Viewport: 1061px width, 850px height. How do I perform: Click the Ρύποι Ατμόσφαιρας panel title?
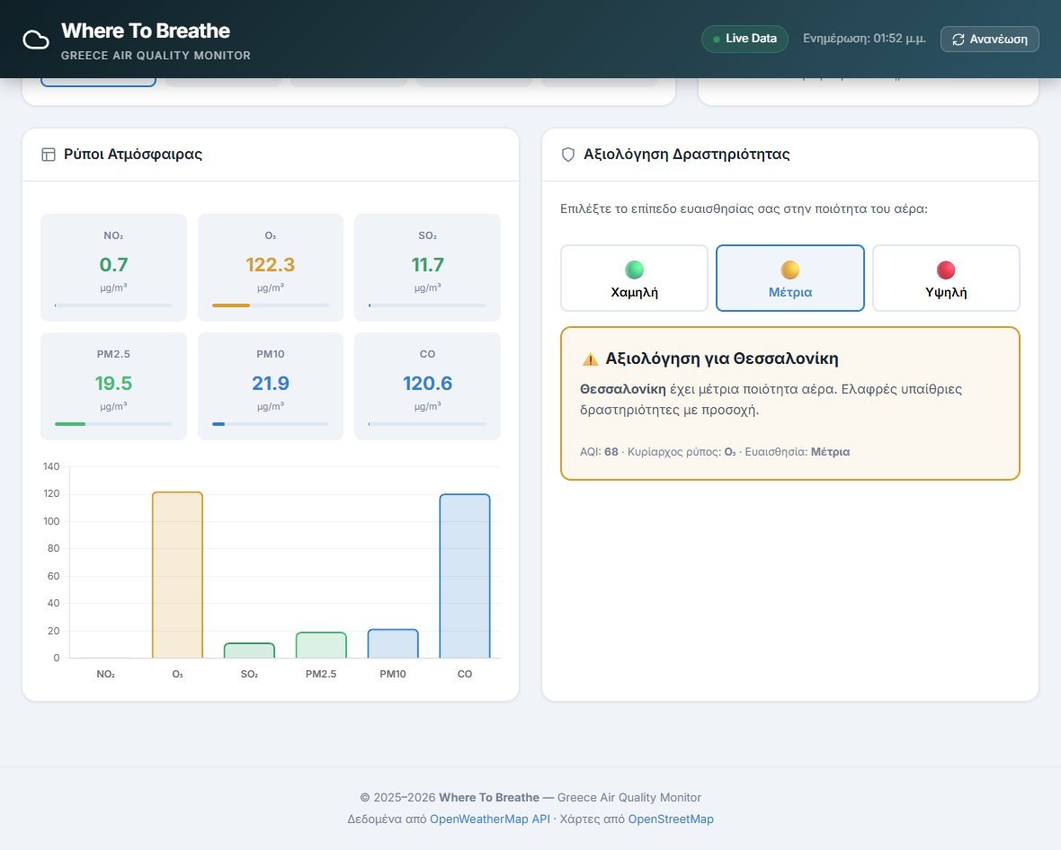point(133,155)
